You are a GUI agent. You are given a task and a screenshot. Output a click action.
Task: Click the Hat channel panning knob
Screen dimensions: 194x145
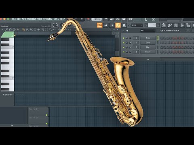coord(127,47)
